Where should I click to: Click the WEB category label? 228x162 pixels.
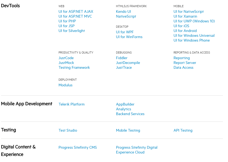[x=61, y=6]
